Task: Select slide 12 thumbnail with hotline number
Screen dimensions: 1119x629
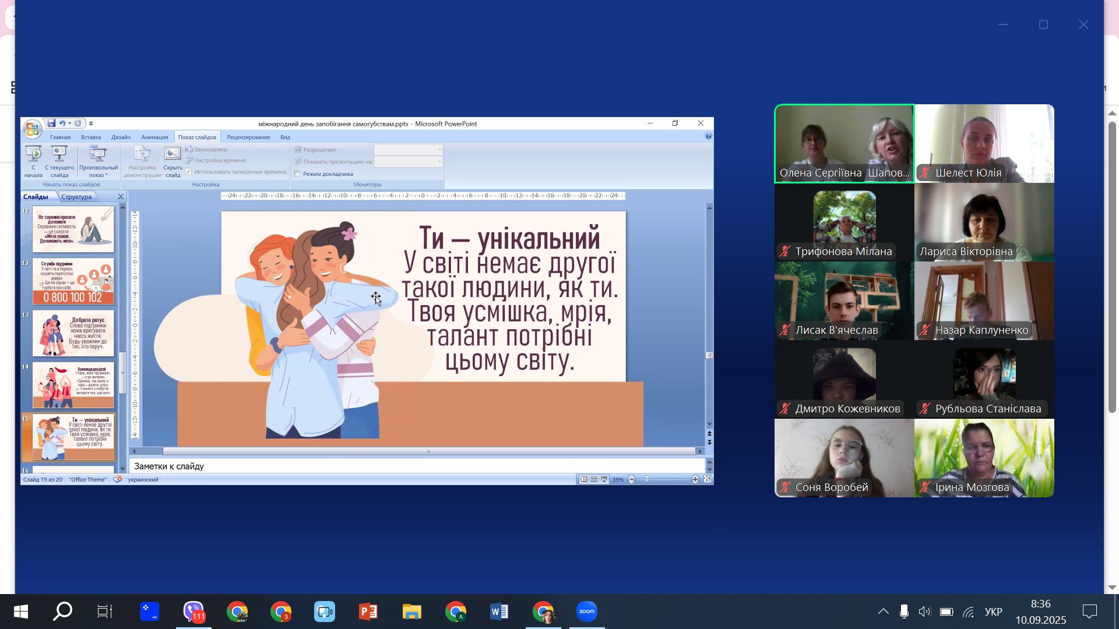Action: point(73,282)
